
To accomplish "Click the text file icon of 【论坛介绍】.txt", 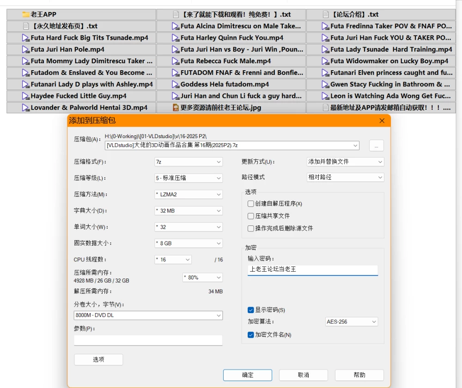I will 326,14.
